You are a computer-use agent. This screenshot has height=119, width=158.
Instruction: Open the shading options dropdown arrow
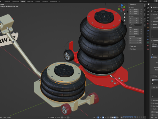pos(119,117)
